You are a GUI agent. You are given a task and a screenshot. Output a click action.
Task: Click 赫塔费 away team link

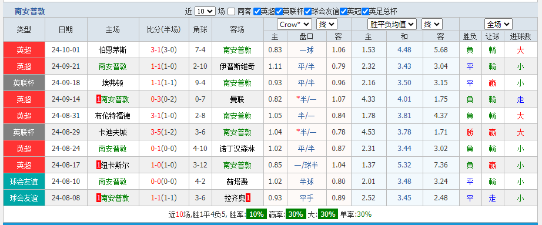pyautogui.click(x=237, y=182)
